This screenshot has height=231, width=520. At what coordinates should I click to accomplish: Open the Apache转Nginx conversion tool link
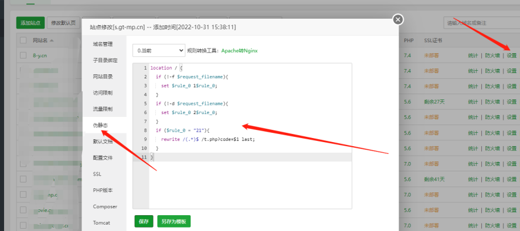[239, 51]
